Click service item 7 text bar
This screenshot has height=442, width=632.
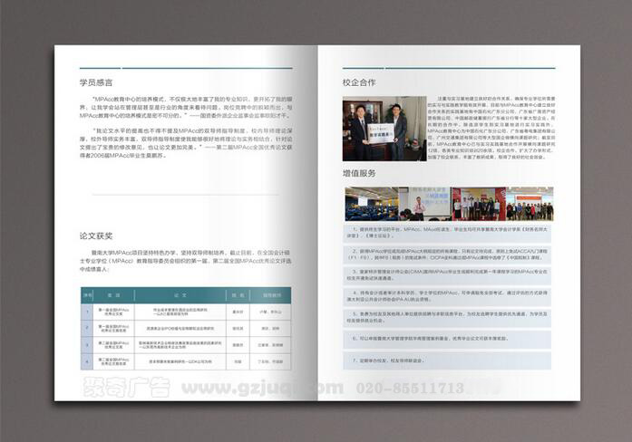coord(449,360)
